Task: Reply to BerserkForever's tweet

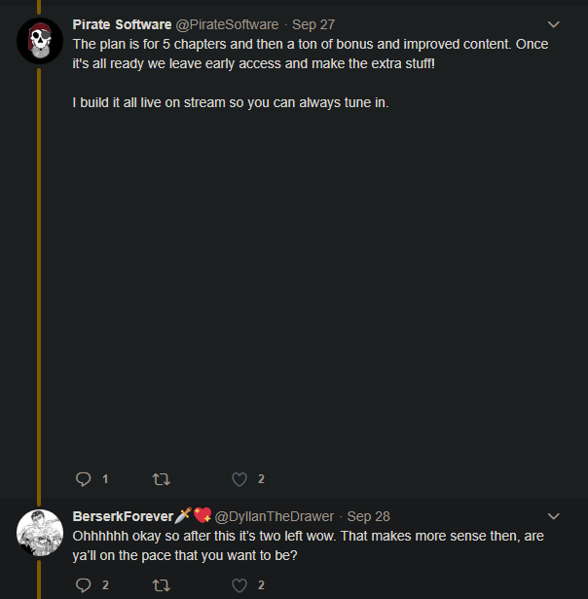Action: (x=83, y=585)
